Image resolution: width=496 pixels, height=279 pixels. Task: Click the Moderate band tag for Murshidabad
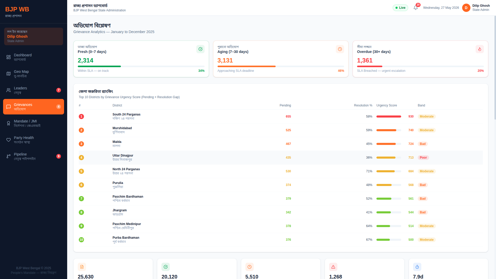[427, 130]
